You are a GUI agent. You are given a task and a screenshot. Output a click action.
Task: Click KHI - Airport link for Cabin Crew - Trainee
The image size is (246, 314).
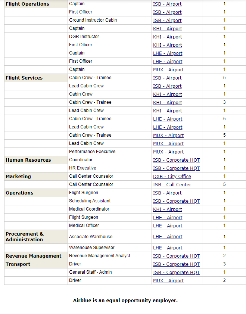click(x=167, y=103)
